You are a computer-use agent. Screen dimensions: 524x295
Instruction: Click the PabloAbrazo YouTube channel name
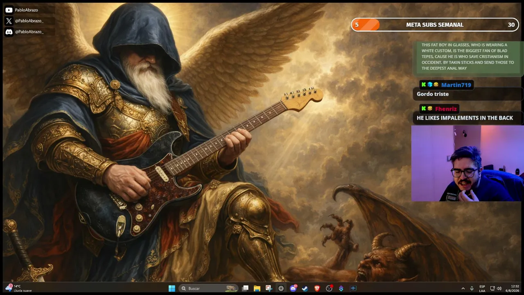click(x=27, y=10)
